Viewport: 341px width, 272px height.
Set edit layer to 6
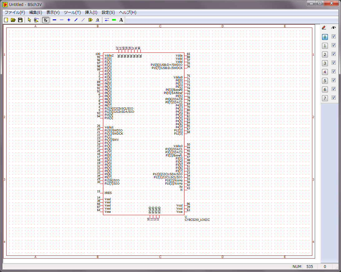tap(325, 89)
